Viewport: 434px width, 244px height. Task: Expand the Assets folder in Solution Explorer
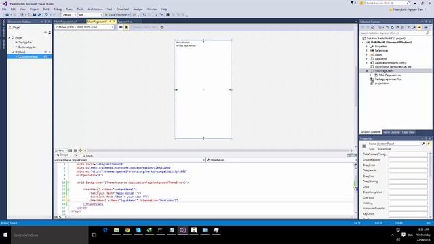pos(366,54)
